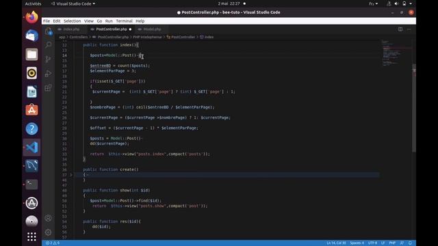Open LibreOffice Writer from the dock
Image resolution: width=438 pixels, height=246 pixels.
pyautogui.click(x=32, y=92)
